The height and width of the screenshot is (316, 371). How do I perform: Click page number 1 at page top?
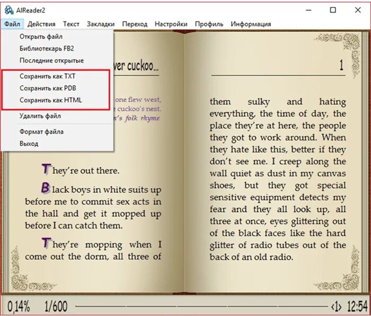(341, 65)
